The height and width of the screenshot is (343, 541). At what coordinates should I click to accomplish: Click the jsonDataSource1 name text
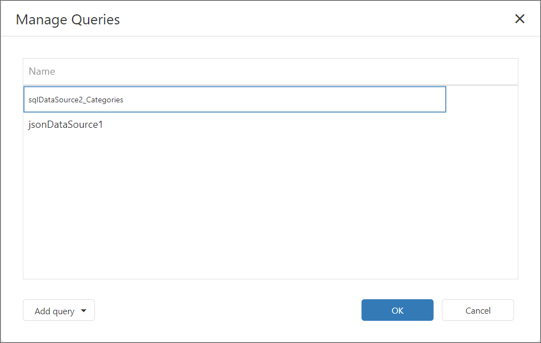click(66, 125)
